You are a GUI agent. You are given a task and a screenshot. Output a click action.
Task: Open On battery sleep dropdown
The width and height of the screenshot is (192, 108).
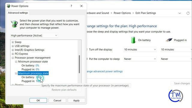[140, 59]
